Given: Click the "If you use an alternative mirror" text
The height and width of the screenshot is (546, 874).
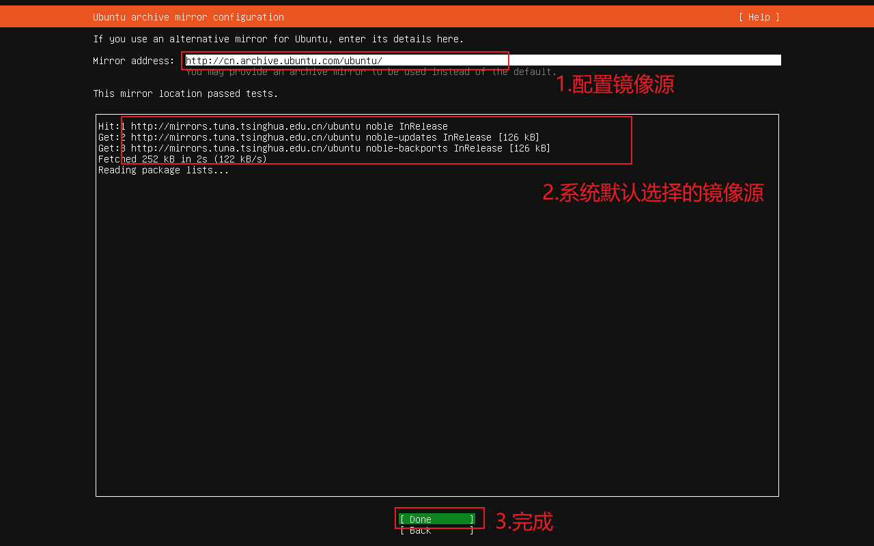Looking at the screenshot, I should pyautogui.click(x=279, y=39).
